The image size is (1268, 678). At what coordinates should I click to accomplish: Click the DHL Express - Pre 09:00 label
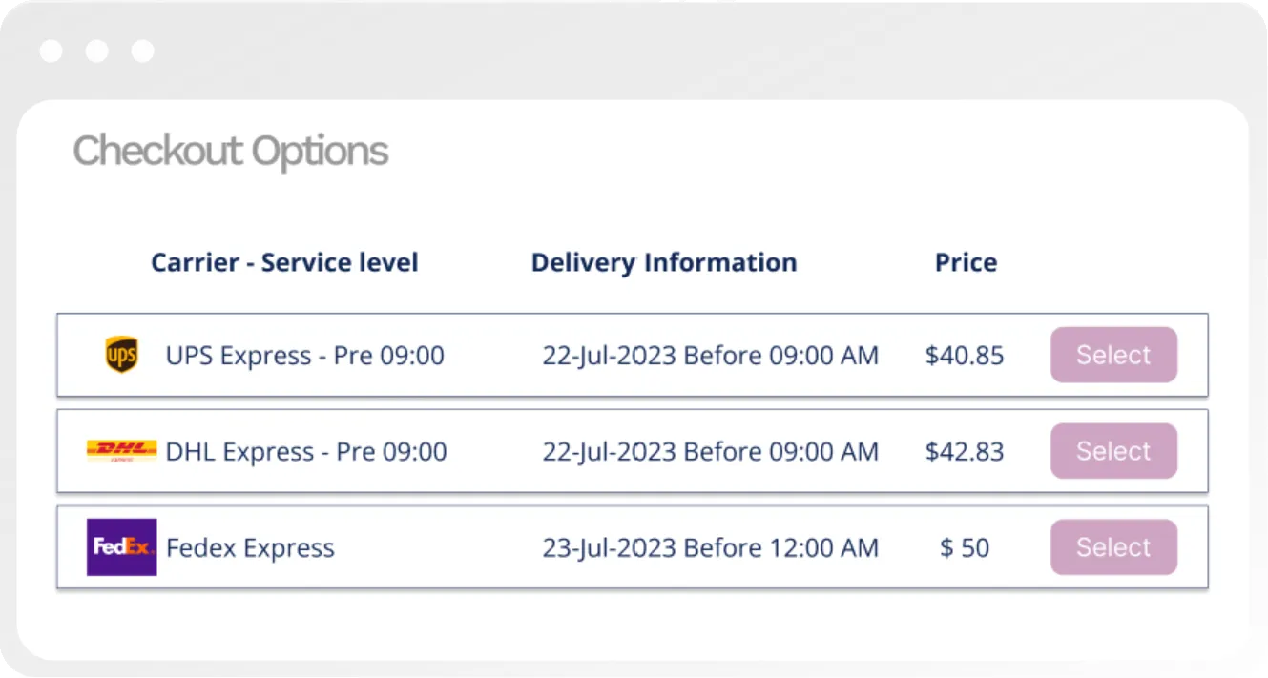tap(306, 451)
